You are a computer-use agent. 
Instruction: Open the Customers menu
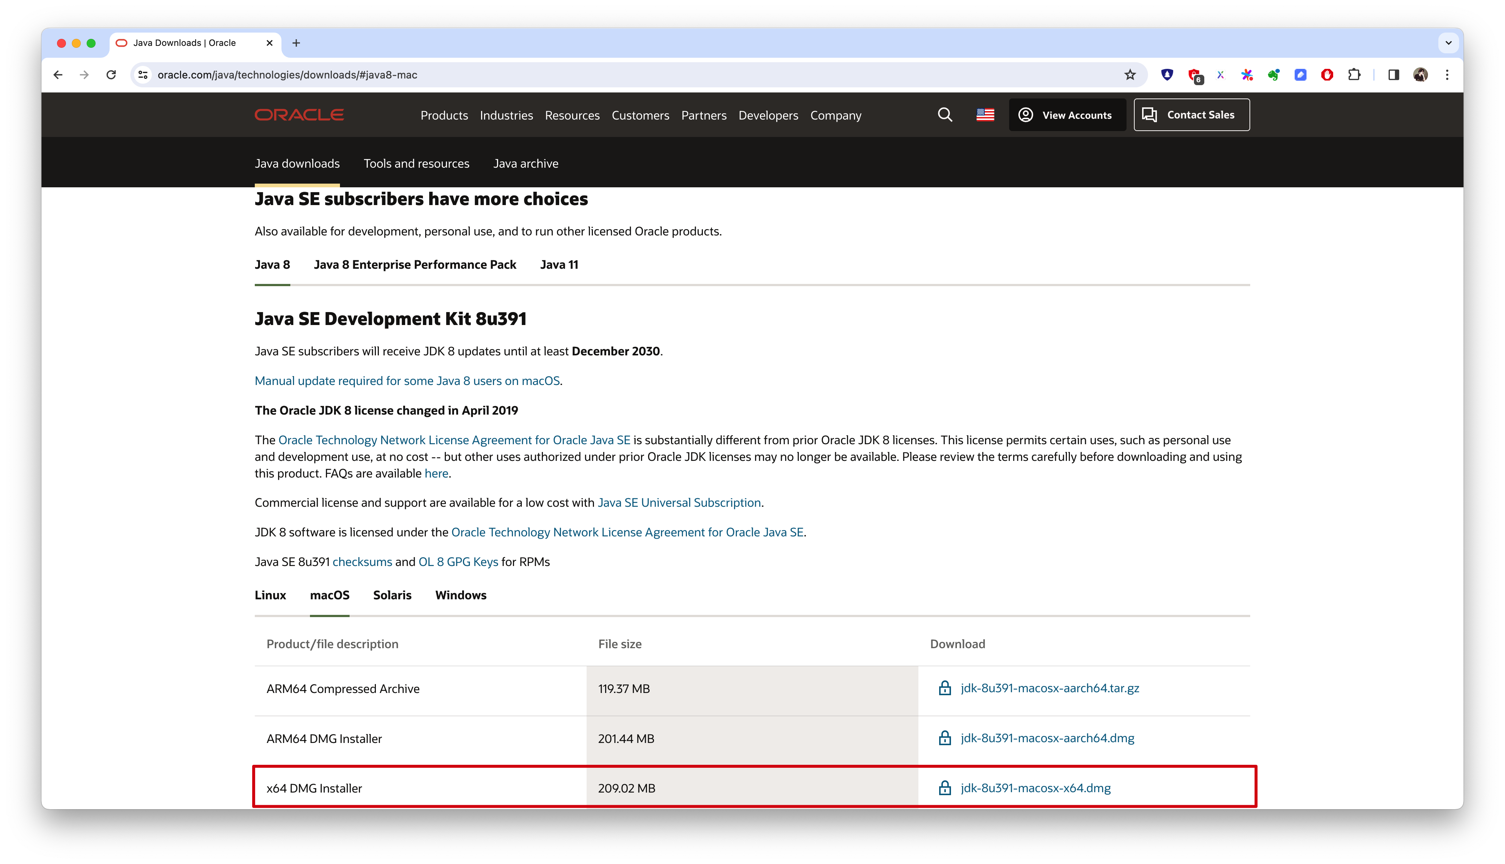[640, 115]
